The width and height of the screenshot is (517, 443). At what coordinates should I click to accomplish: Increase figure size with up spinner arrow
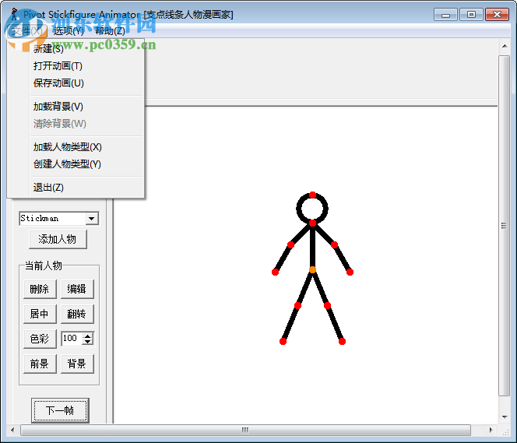tap(88, 336)
